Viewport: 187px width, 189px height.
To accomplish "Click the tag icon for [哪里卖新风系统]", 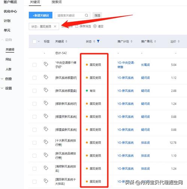I will pyautogui.click(x=46, y=129).
